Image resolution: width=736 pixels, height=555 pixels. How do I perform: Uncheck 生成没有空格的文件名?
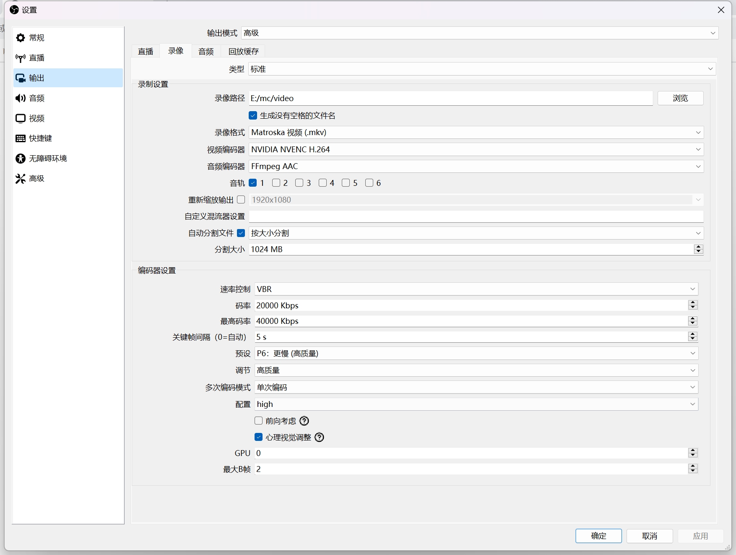click(253, 115)
